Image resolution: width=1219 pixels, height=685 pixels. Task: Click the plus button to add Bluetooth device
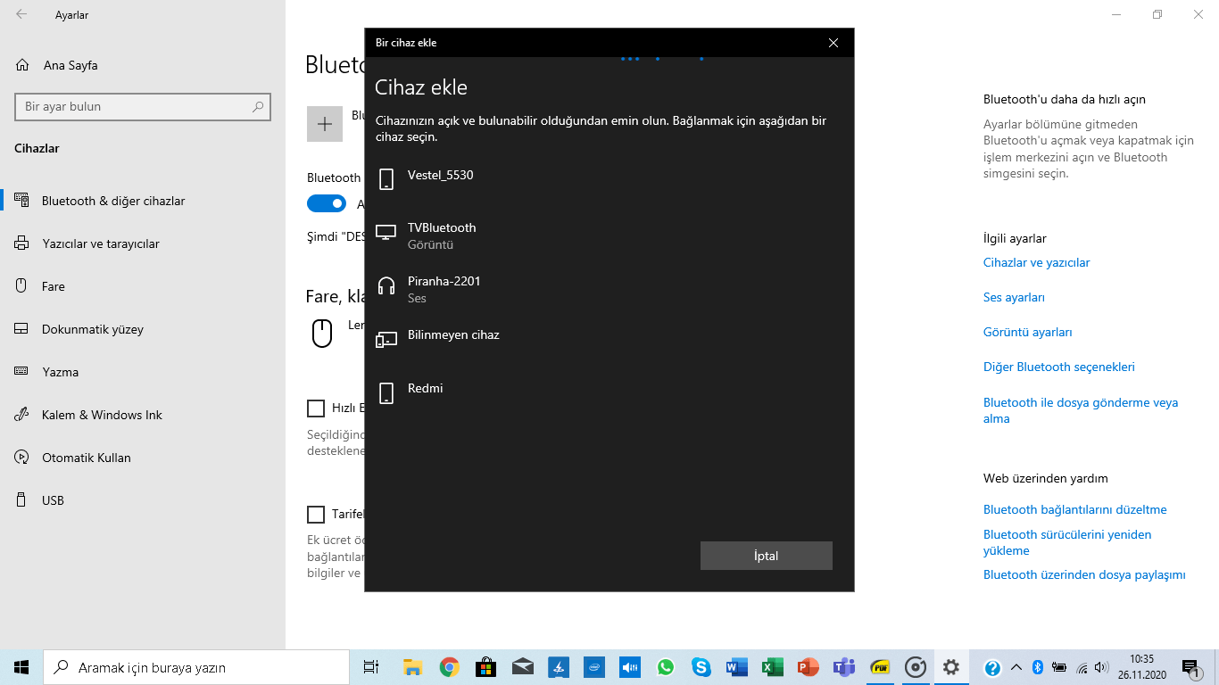point(325,124)
